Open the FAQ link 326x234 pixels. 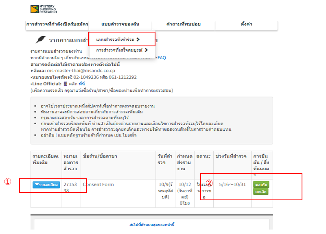point(162,58)
